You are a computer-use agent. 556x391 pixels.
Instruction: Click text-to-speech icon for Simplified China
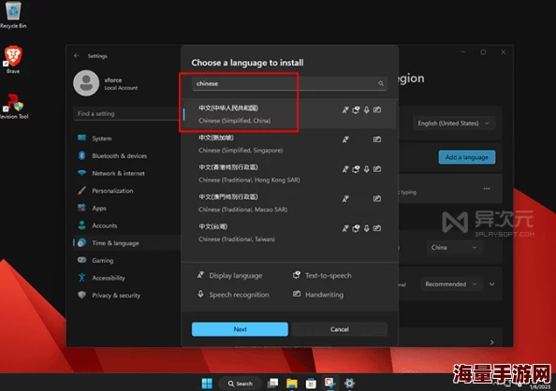tap(356, 109)
